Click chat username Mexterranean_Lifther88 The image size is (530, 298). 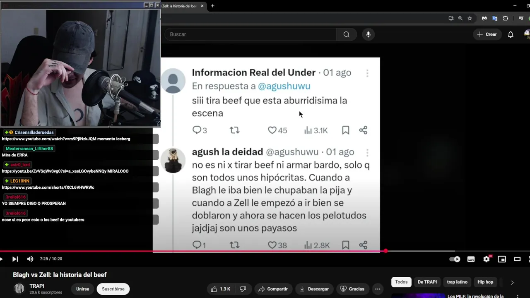29,149
